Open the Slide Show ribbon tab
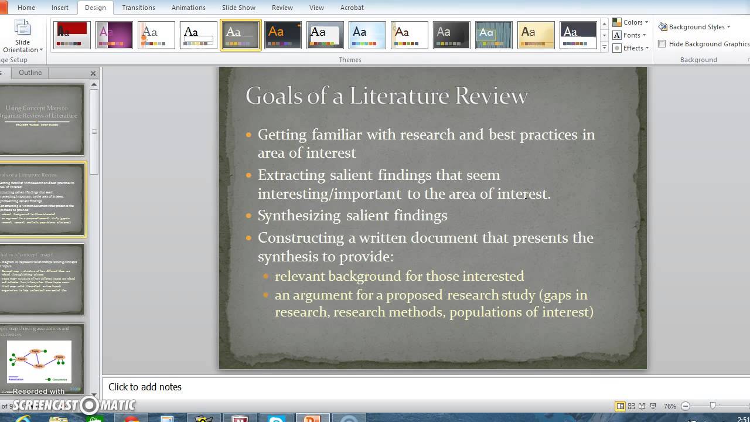750x422 pixels. (x=238, y=8)
